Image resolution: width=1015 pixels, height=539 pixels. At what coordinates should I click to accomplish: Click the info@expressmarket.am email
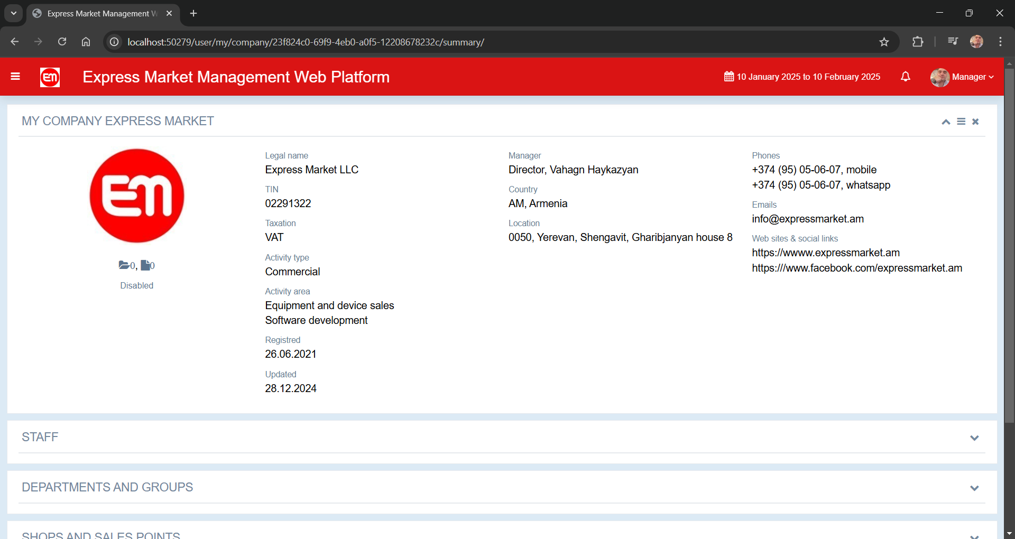[x=808, y=219]
